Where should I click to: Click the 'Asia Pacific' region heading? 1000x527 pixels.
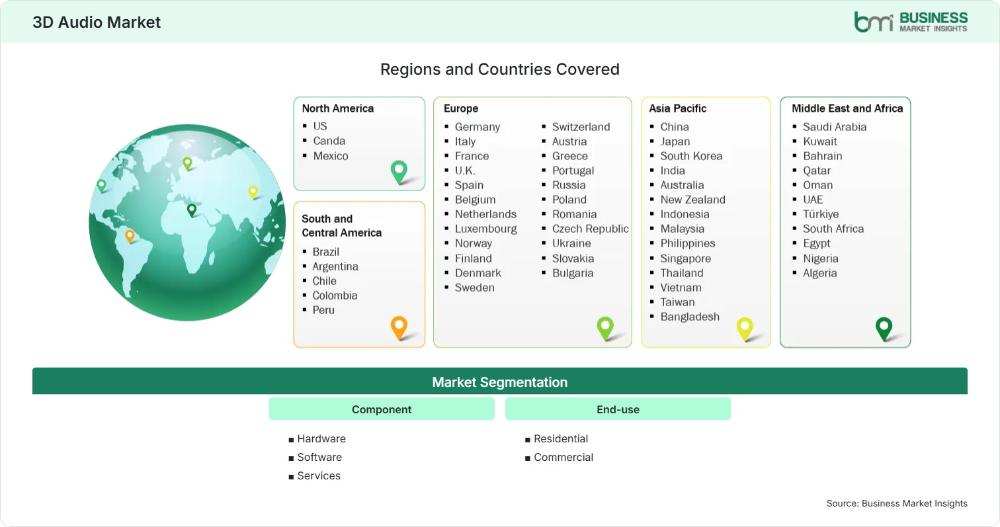678,108
